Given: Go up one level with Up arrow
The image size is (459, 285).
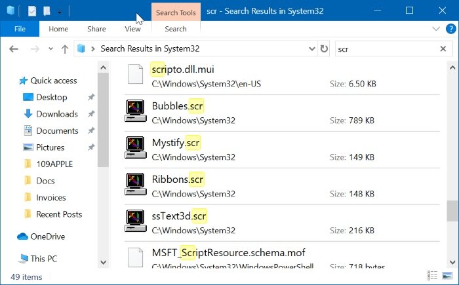Looking at the screenshot, I should tap(65, 49).
